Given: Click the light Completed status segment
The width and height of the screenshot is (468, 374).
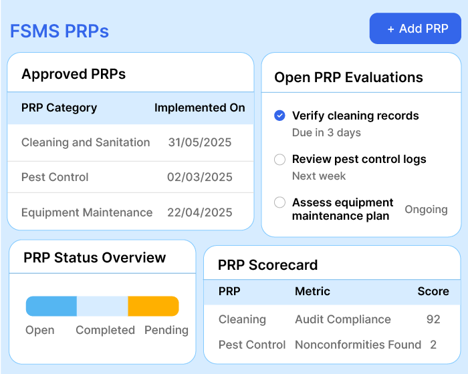Looking at the screenshot, I should pos(102,306).
